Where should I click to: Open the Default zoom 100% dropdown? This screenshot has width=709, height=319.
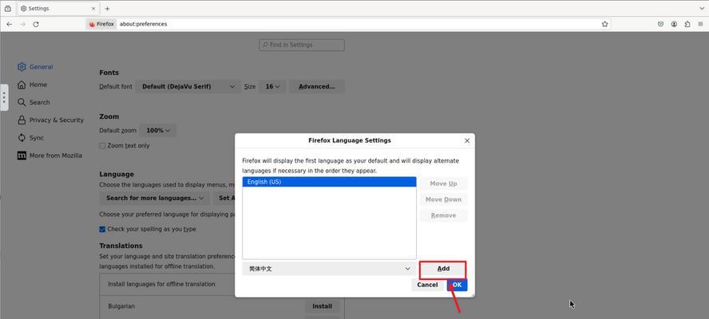[x=158, y=130]
